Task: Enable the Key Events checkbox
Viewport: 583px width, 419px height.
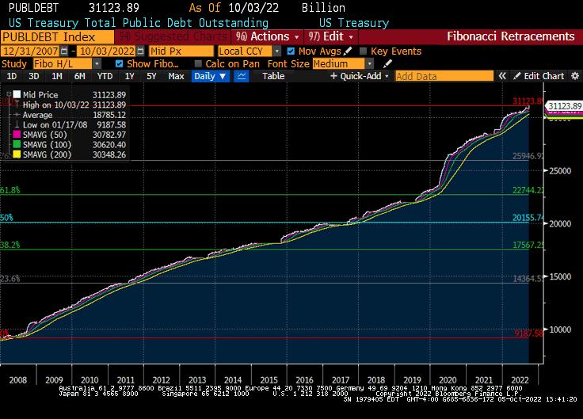Action: point(364,51)
